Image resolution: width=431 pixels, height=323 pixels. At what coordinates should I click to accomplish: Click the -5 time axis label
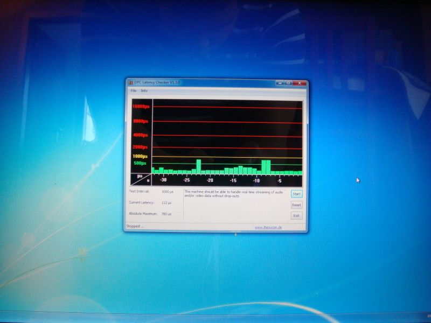[x=279, y=181]
